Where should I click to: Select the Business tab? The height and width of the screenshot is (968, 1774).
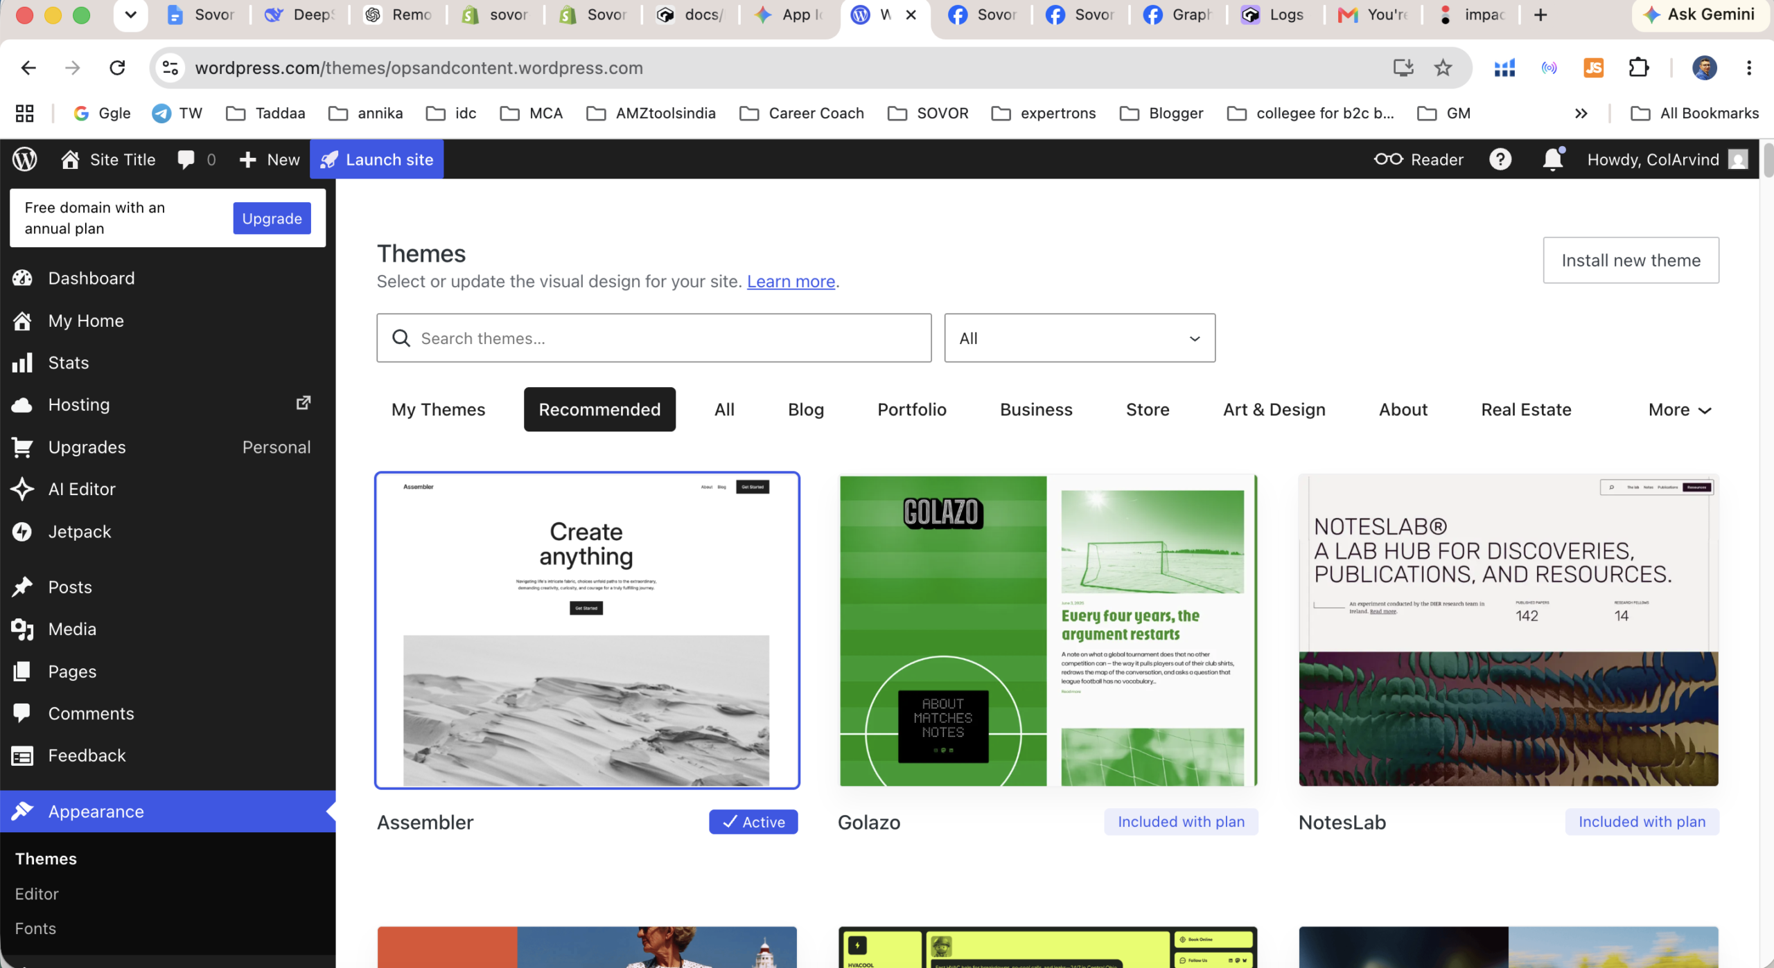point(1036,409)
